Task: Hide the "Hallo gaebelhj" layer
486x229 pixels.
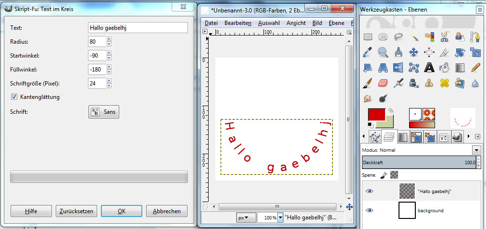Action: point(369,191)
